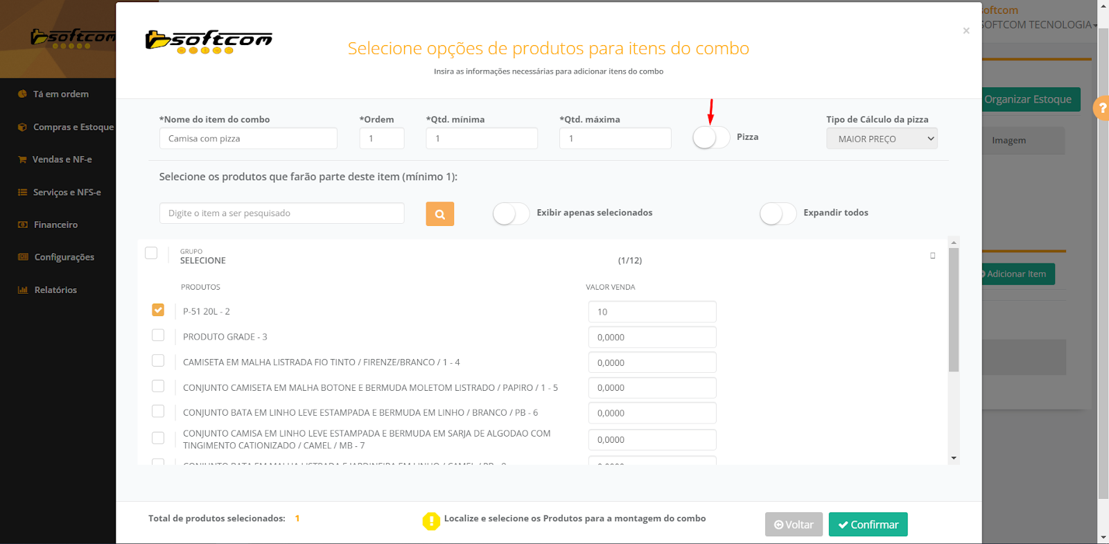Click the product list vertical scrollbar

(x=954, y=312)
